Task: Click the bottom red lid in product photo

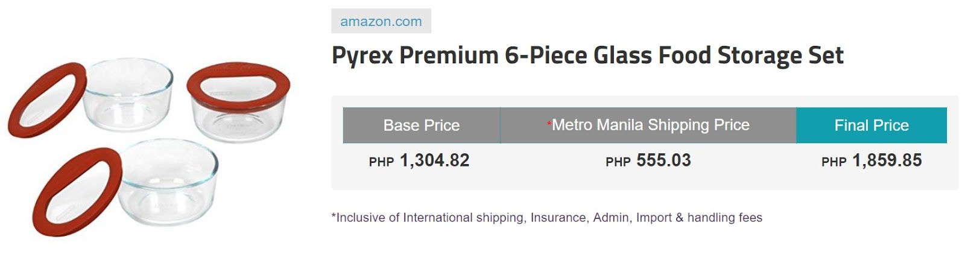Action: [77, 192]
